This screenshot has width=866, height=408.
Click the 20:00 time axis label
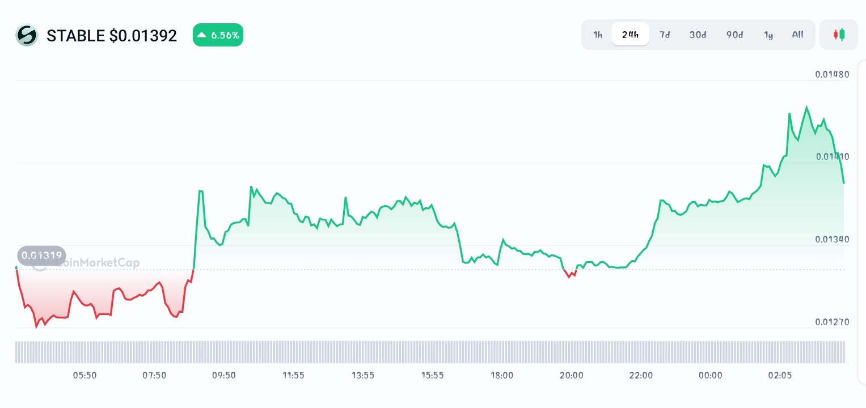(x=571, y=375)
